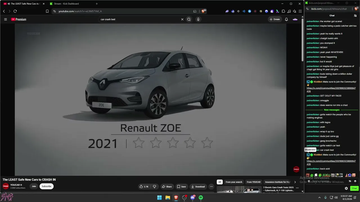The width and height of the screenshot is (360, 202).
Task: Join the YOUCAR channel membership
Action: (x=34, y=186)
